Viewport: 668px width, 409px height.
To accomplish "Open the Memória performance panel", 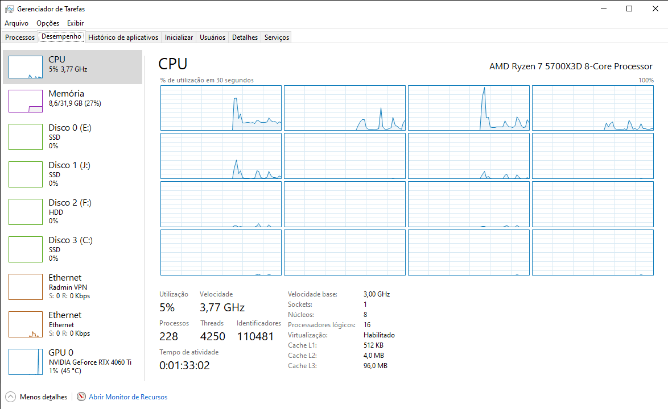I will (x=72, y=101).
